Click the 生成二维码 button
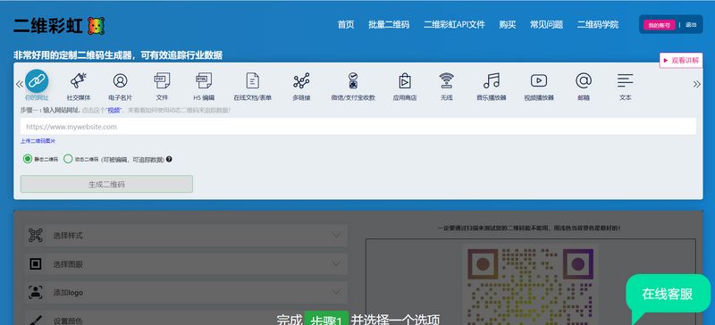Viewport: 715px width, 325px height. 106,184
